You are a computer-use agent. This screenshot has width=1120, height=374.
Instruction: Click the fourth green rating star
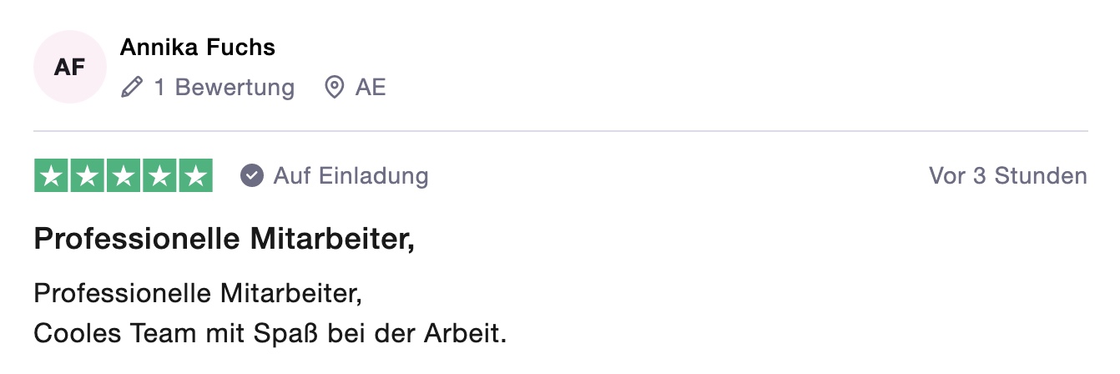[x=159, y=175]
